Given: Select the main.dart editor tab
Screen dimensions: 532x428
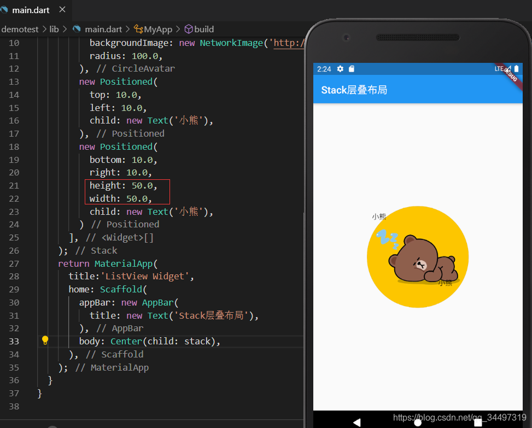Looking at the screenshot, I should pos(36,10).
